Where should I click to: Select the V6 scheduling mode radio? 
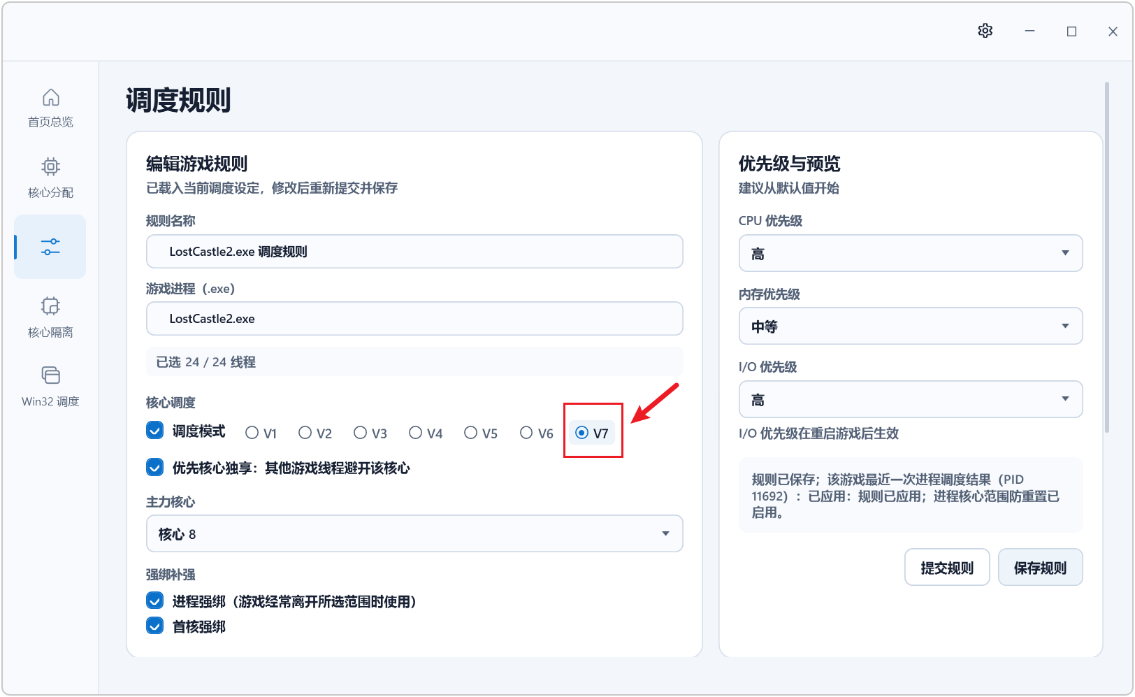point(527,433)
